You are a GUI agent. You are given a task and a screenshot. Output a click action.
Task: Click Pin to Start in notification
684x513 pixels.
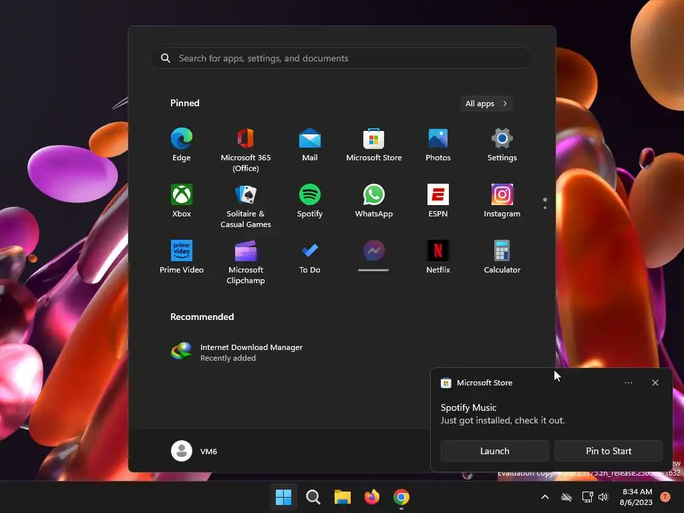click(609, 451)
